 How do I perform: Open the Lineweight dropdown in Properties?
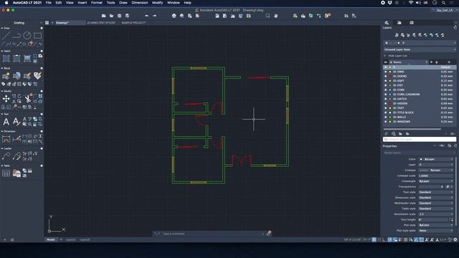tap(436, 181)
